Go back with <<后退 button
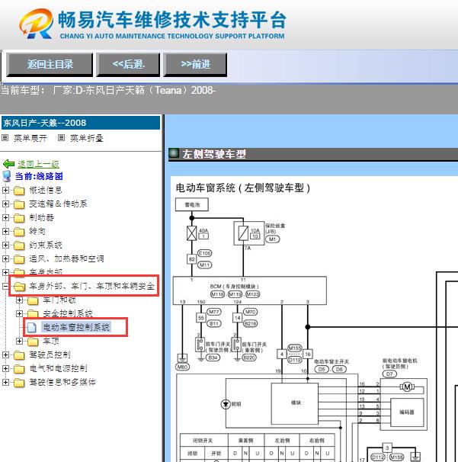The width and height of the screenshot is (458, 462). coord(128,65)
